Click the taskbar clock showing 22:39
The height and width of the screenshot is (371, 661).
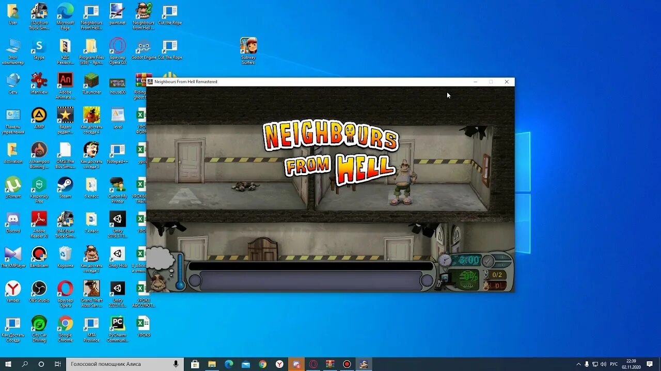[x=631, y=364]
